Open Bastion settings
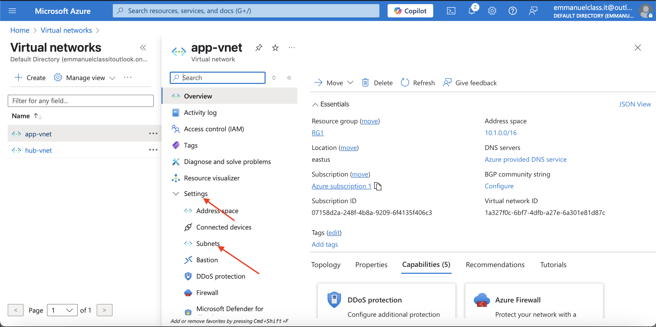The image size is (656, 327). coord(207,260)
